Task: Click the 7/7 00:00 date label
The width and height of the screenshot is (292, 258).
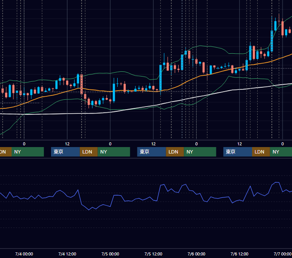Action: tap(283, 254)
